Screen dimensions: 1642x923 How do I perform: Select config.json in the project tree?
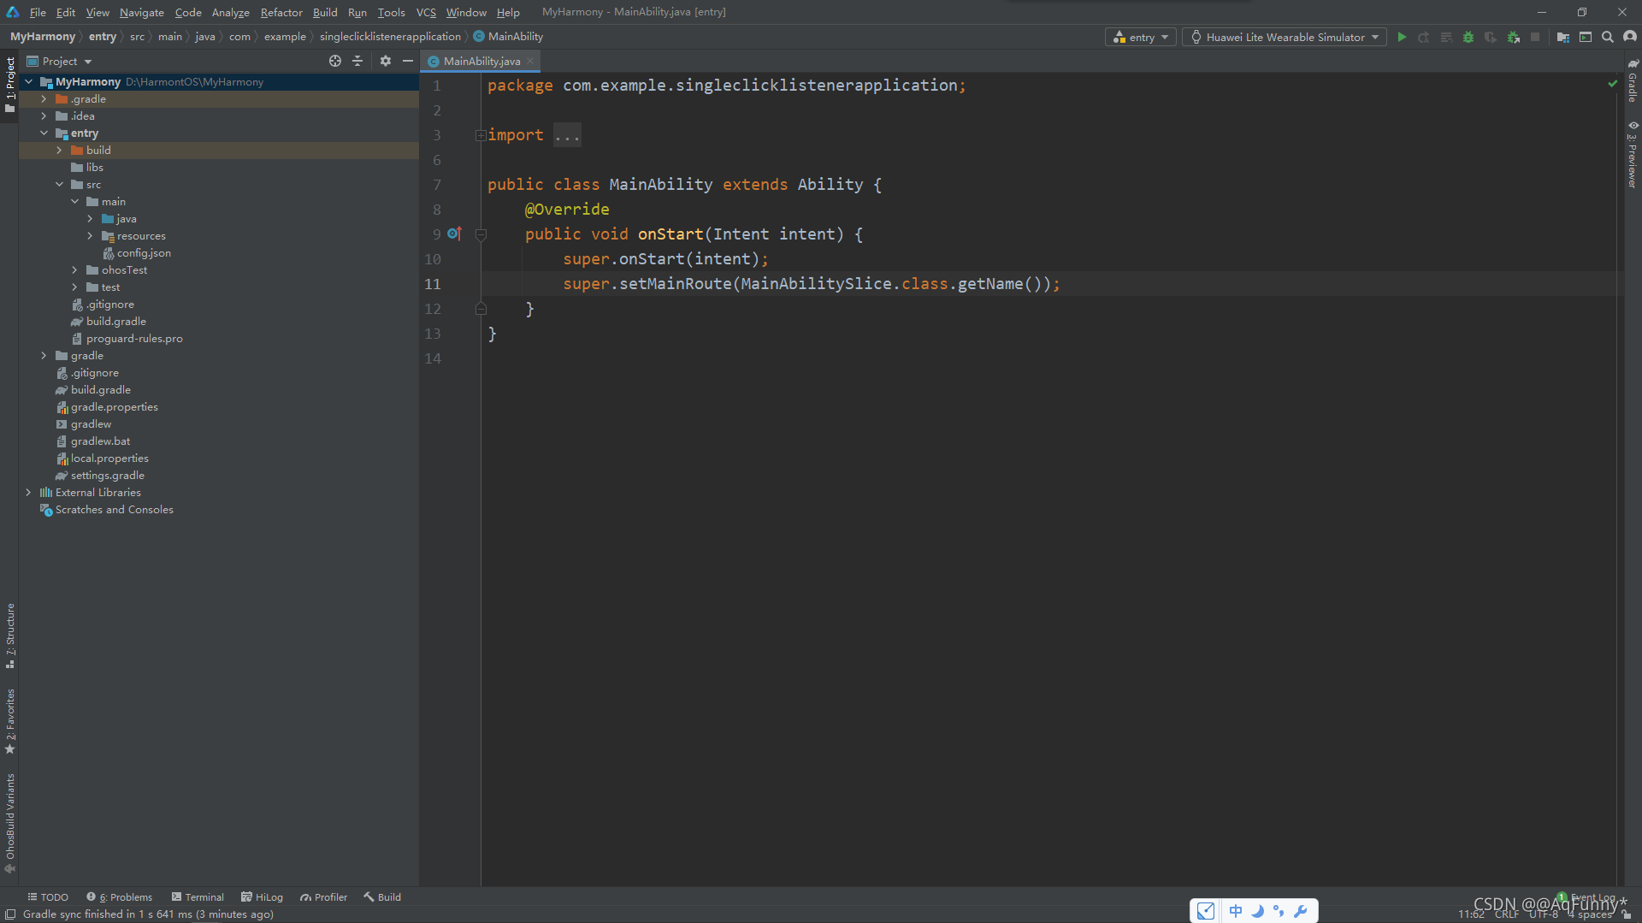[144, 253]
